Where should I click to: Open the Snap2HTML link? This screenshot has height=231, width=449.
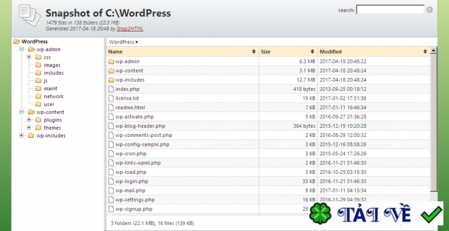click(130, 29)
